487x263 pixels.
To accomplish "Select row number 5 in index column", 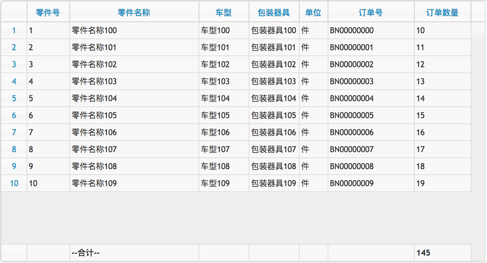I will (14, 99).
